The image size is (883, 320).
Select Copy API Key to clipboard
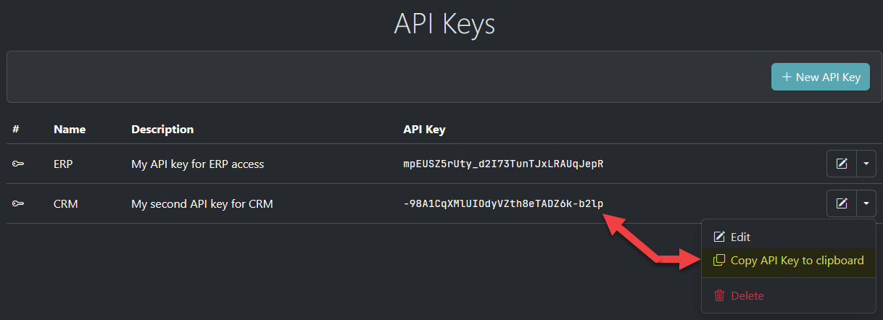tap(797, 261)
